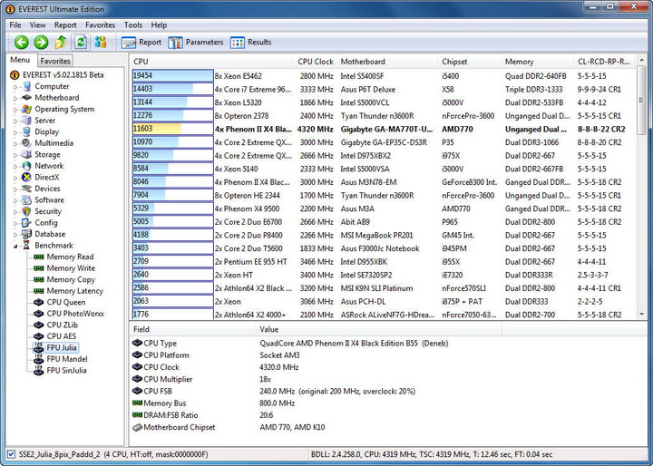Click the green Forward arrow toolbar icon

(x=41, y=42)
